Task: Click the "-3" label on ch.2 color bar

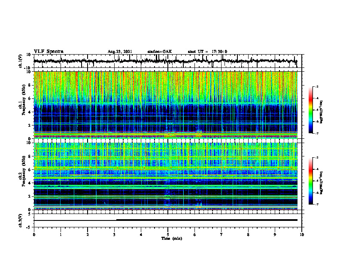Action: (x=316, y=158)
